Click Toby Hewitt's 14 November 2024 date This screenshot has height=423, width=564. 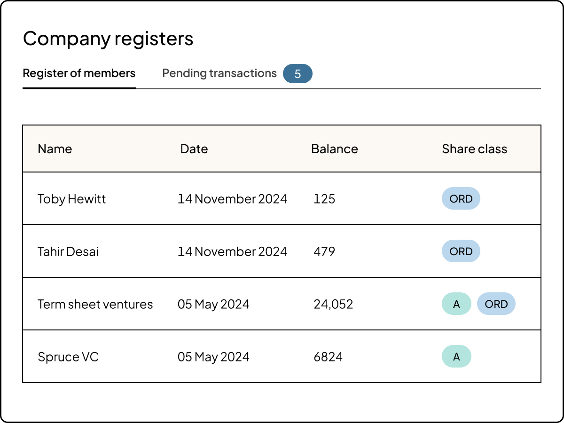(x=232, y=199)
